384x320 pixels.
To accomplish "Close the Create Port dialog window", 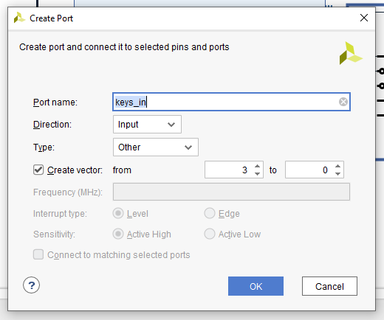I will coord(364,18).
